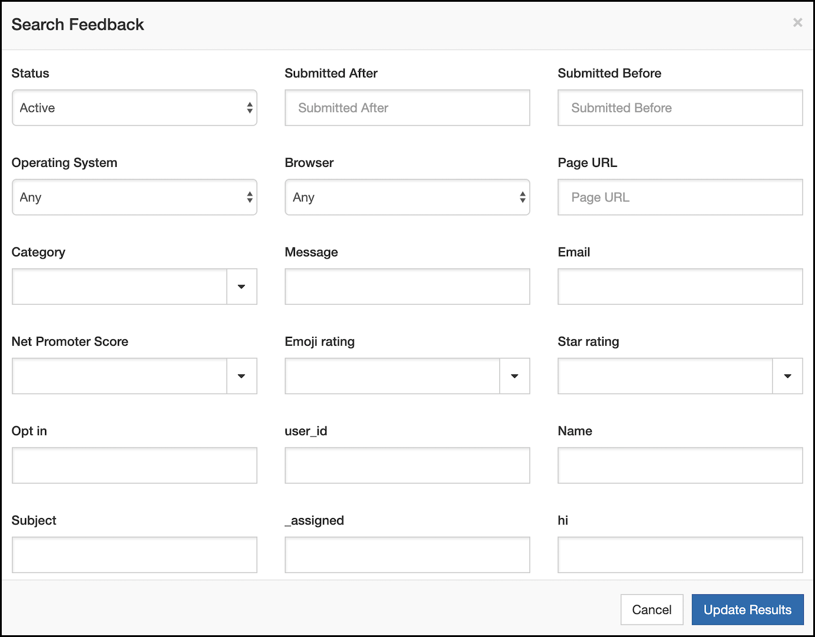
Task: Click the Cancel button
Action: coord(652,609)
